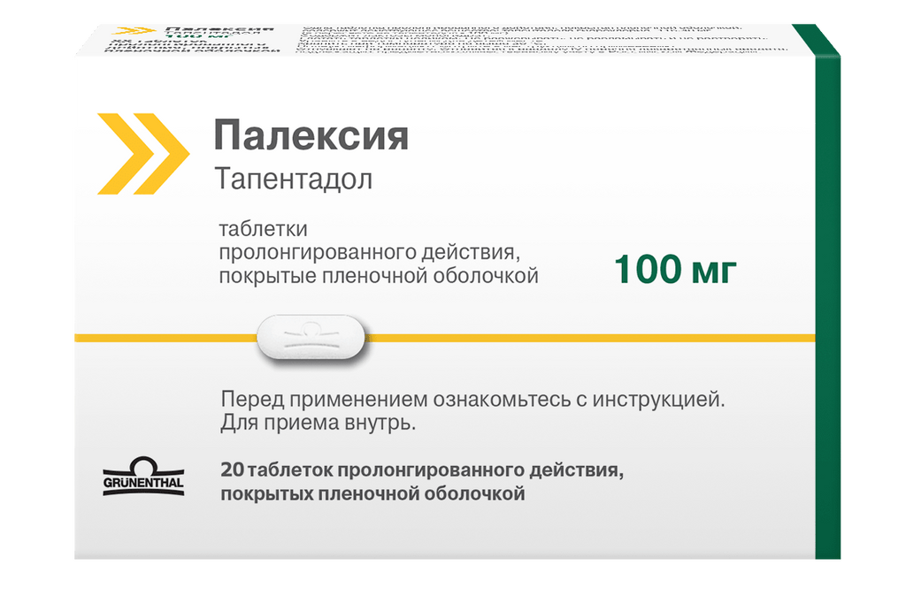Click the yellow double-chevron logo

143,154
